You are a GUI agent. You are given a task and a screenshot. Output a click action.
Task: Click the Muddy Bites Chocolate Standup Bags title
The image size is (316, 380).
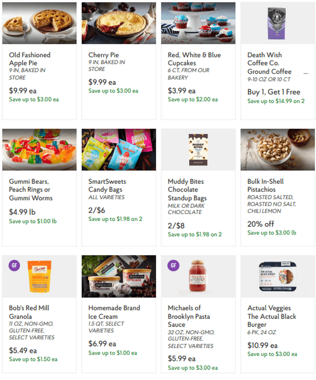pos(188,189)
